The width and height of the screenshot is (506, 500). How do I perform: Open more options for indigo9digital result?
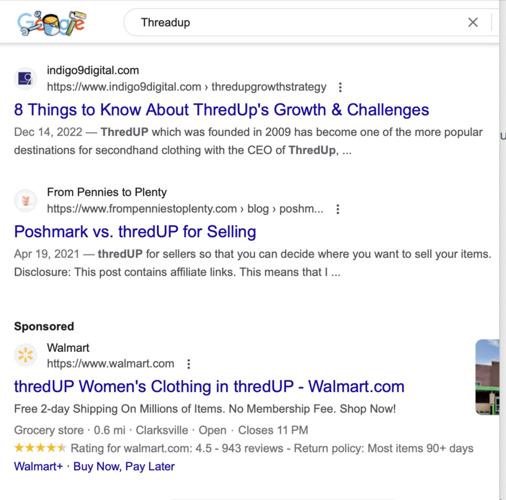(x=340, y=87)
